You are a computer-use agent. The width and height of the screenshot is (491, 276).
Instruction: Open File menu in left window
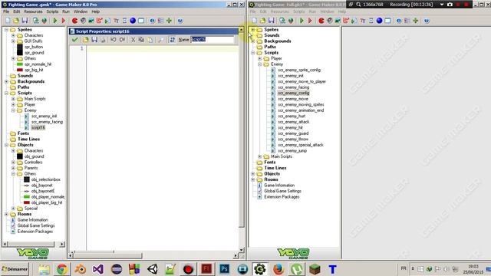click(x=6, y=11)
